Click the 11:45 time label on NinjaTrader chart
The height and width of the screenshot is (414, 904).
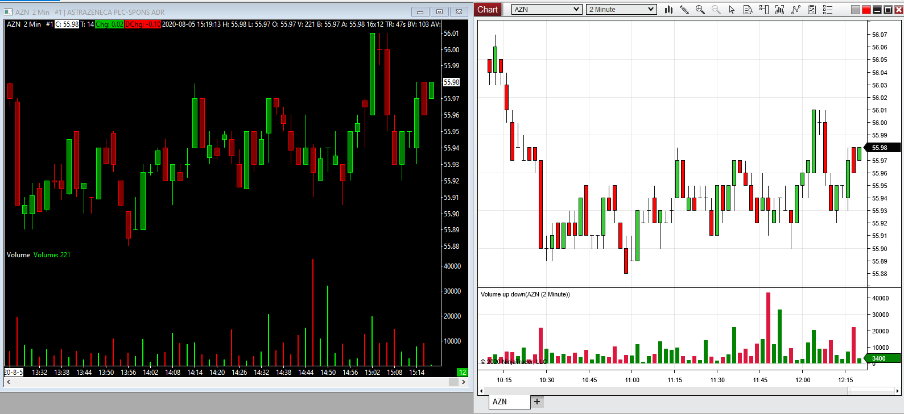tap(760, 380)
